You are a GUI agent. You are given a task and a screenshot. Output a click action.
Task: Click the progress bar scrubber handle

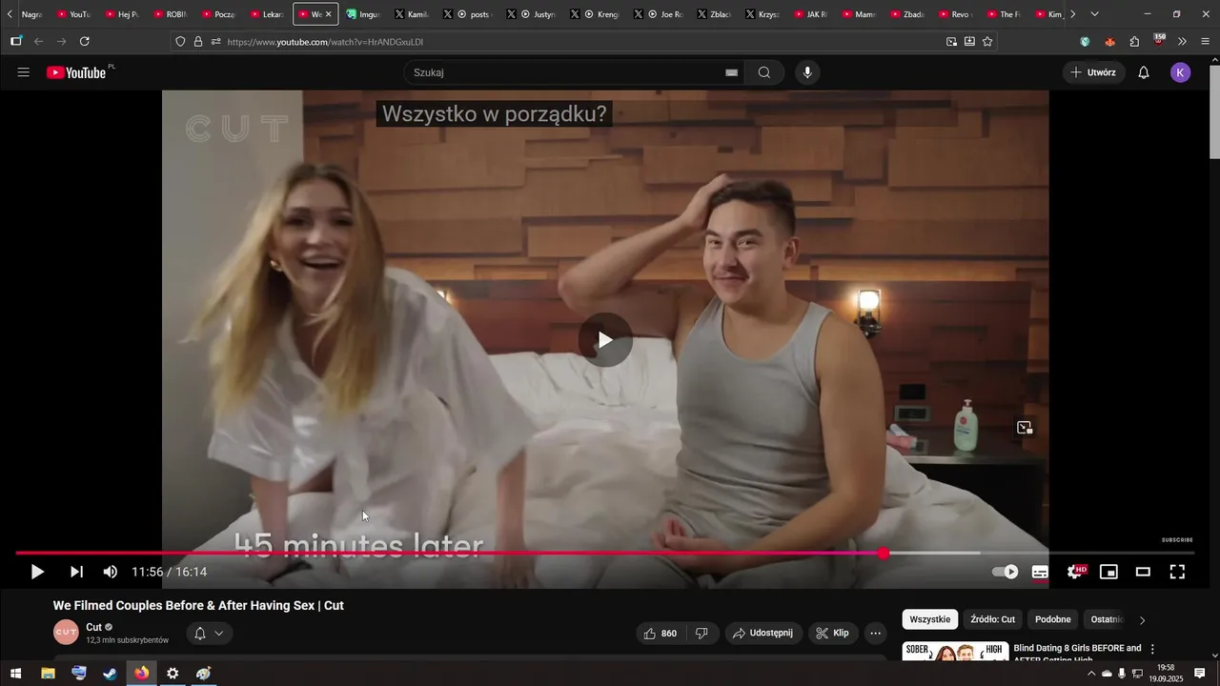(884, 553)
